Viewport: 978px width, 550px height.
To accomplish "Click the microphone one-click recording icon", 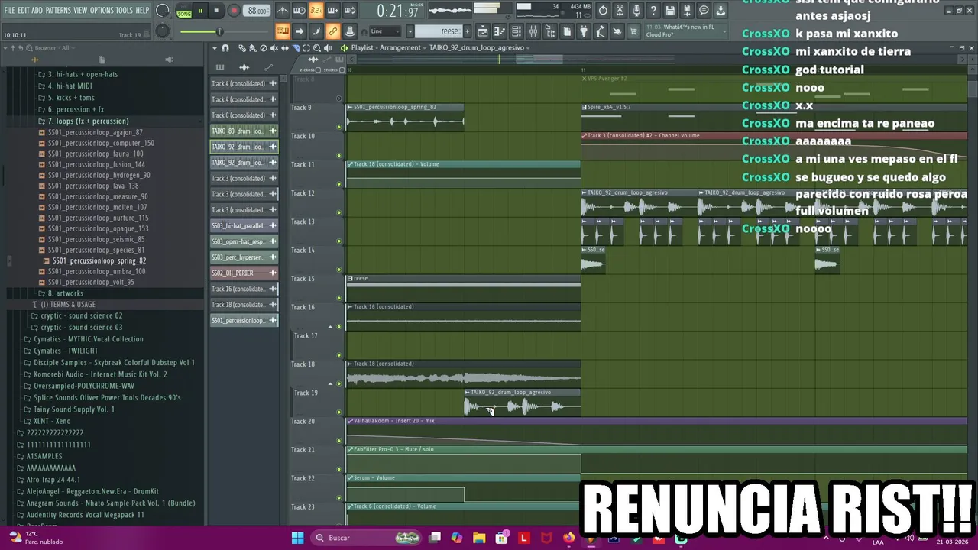I will tap(636, 11).
